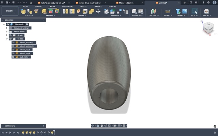The width and height of the screenshot is (218, 136).
Task: Open the ASSEMBLE dropdown menu
Action: [x=116, y=16]
